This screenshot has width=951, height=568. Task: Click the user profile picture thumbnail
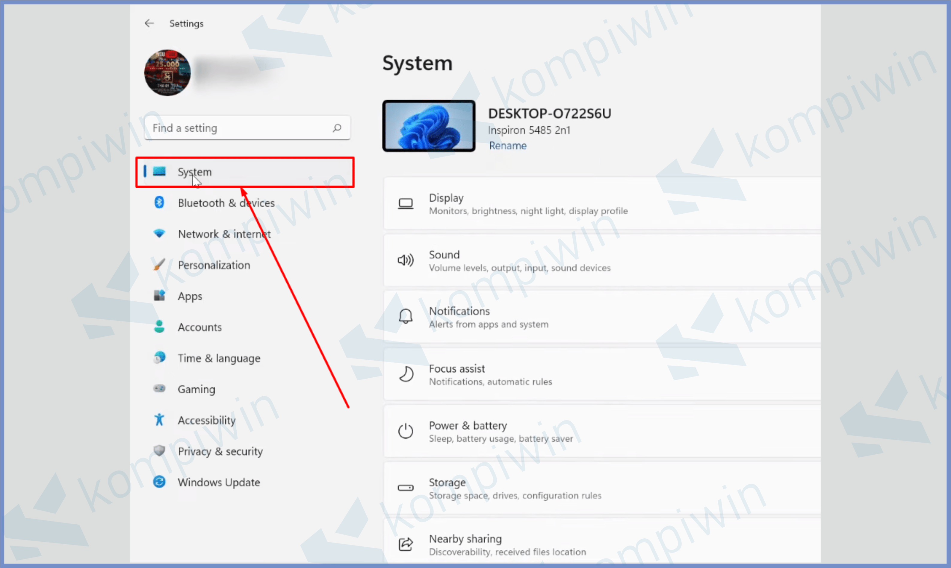167,72
